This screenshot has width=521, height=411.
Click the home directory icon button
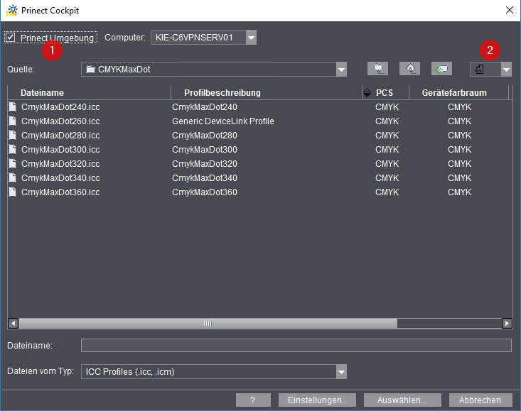409,69
